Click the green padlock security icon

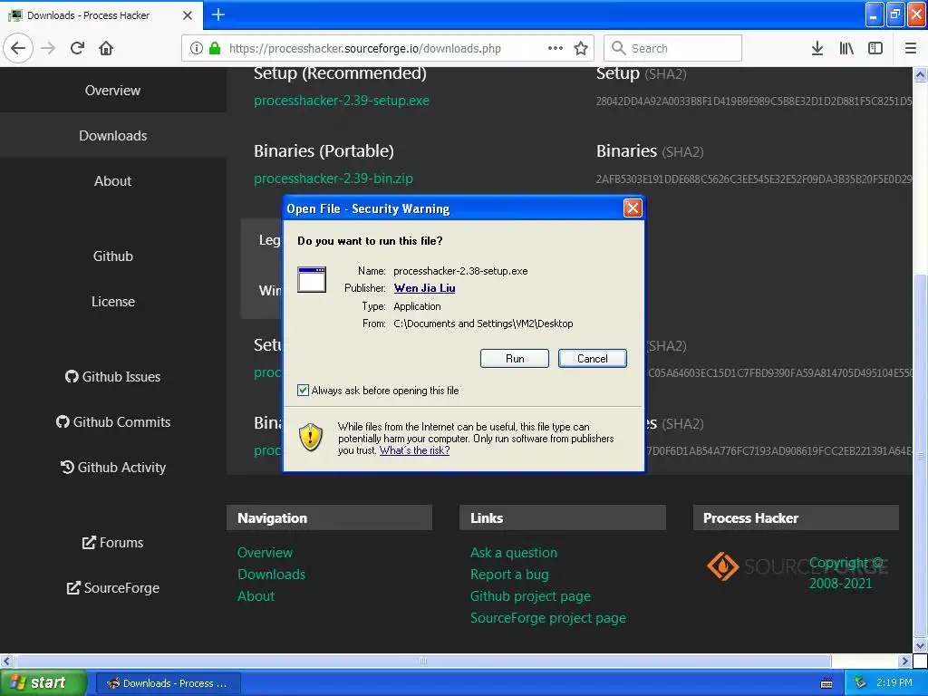215,48
